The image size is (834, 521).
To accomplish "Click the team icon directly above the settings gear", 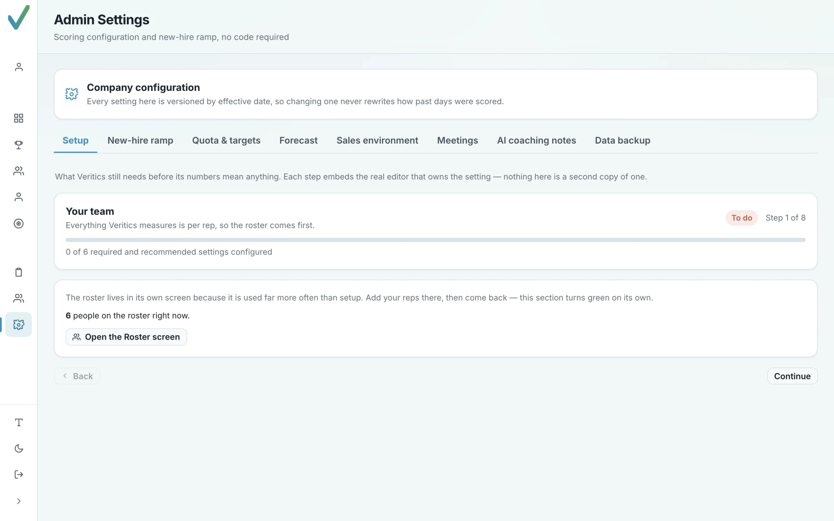I will [19, 298].
